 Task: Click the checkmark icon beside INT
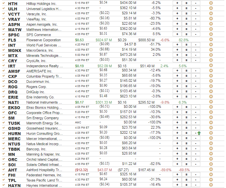click(4, 44)
